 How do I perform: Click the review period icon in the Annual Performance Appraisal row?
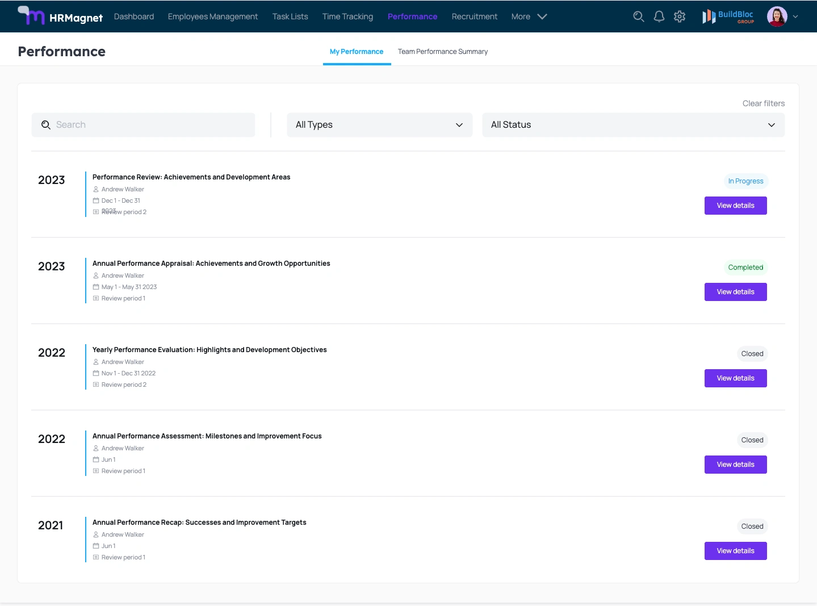pos(96,298)
